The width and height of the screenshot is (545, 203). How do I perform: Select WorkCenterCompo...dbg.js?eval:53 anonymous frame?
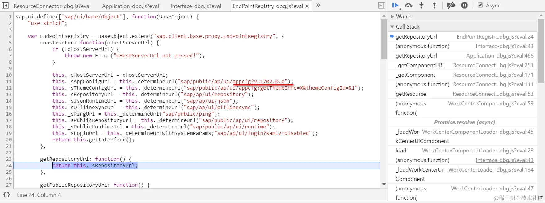coord(463,108)
